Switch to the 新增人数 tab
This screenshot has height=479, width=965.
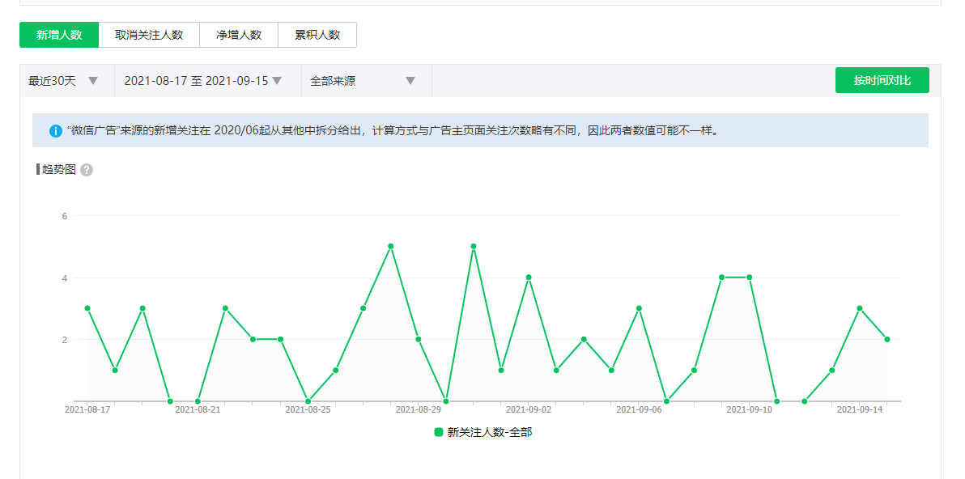[x=59, y=35]
